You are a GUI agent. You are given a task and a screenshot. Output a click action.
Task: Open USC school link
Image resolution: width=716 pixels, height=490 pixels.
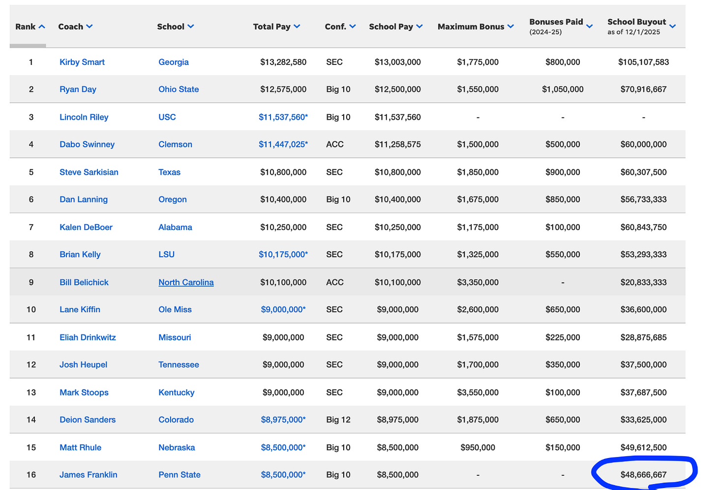[167, 117]
